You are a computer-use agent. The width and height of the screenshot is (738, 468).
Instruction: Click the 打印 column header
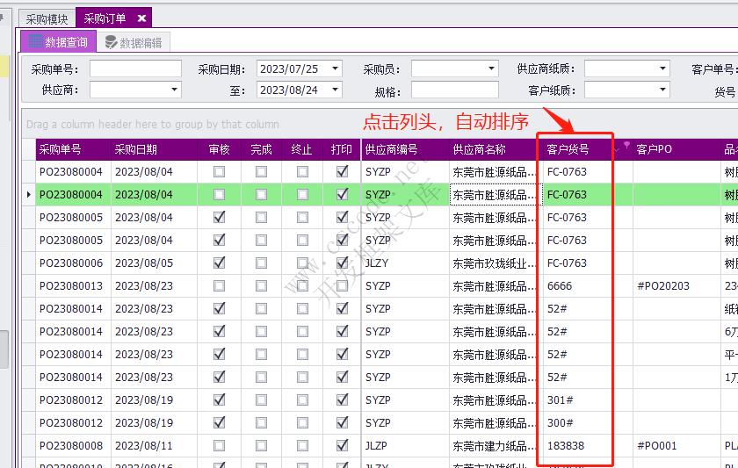tap(342, 149)
